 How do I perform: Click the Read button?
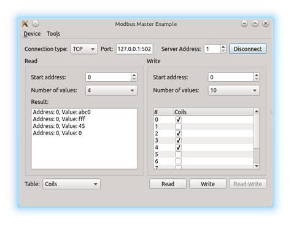(168, 184)
